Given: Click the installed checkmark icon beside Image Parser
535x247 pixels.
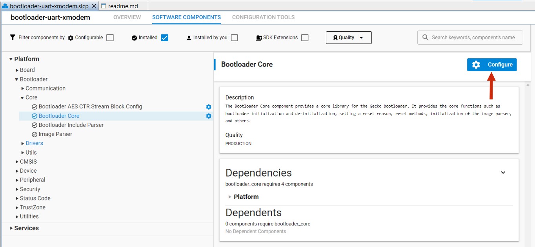Looking at the screenshot, I should click(34, 134).
